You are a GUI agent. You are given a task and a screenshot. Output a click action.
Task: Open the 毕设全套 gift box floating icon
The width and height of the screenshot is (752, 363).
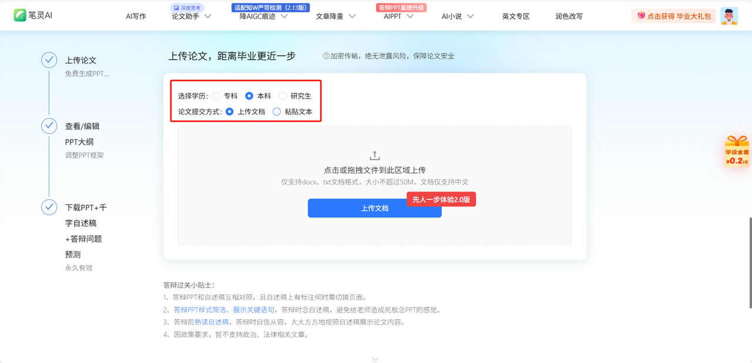[737, 151]
